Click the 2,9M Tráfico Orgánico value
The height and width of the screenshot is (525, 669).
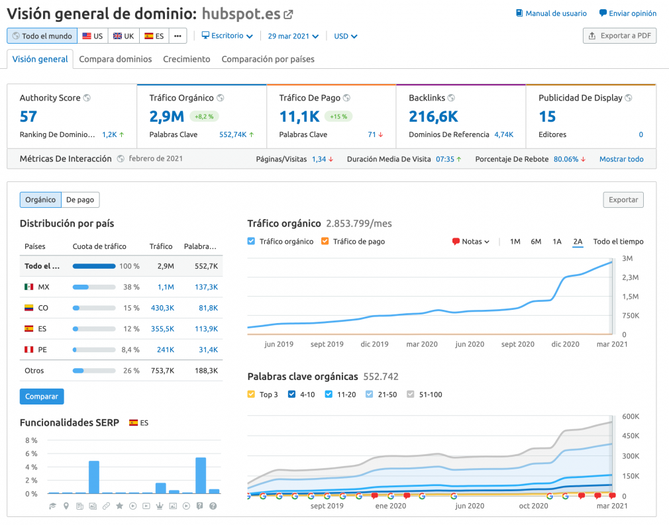167,117
